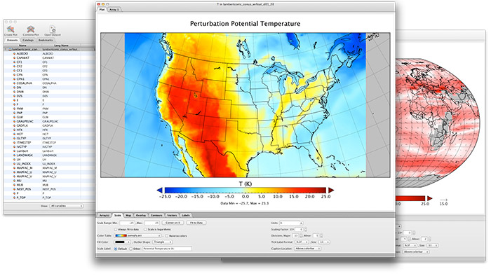
Task: Check the Reverse colors option
Action: point(167,235)
